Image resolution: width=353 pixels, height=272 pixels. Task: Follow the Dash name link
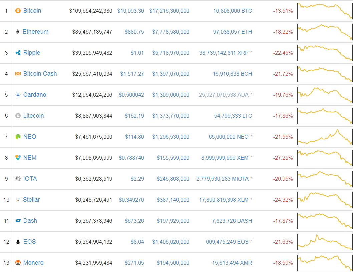(x=30, y=220)
